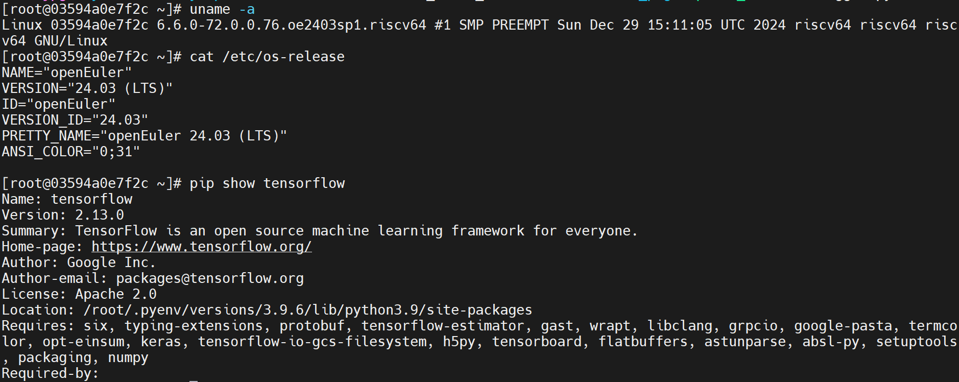This screenshot has height=382, width=959.
Task: Click the tensorflow-io-gcs-filesystem requirement text
Action: (312, 342)
